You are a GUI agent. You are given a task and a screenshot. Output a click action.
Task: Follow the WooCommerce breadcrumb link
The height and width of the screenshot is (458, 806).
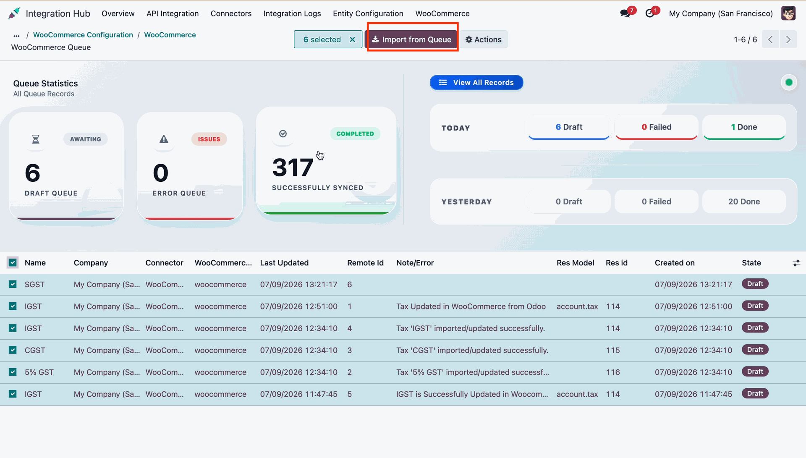[170, 35]
